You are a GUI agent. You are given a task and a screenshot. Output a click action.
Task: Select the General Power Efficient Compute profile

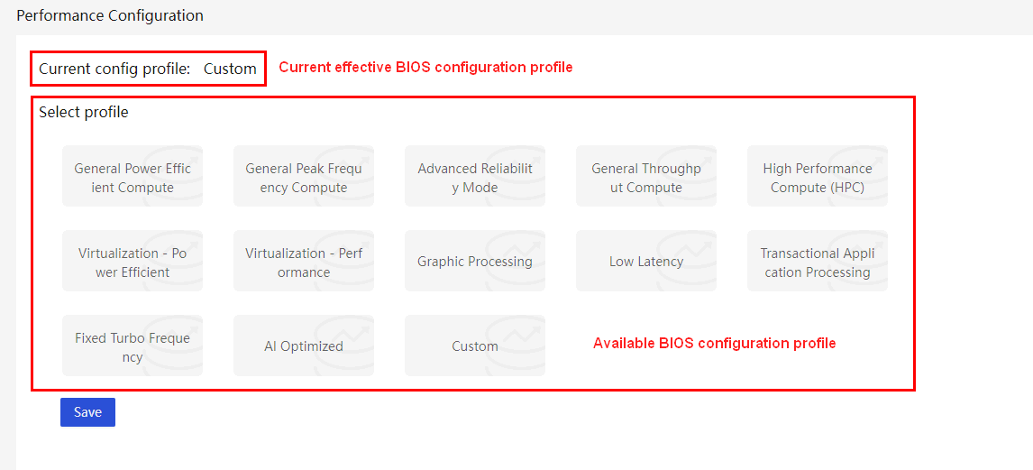click(133, 176)
